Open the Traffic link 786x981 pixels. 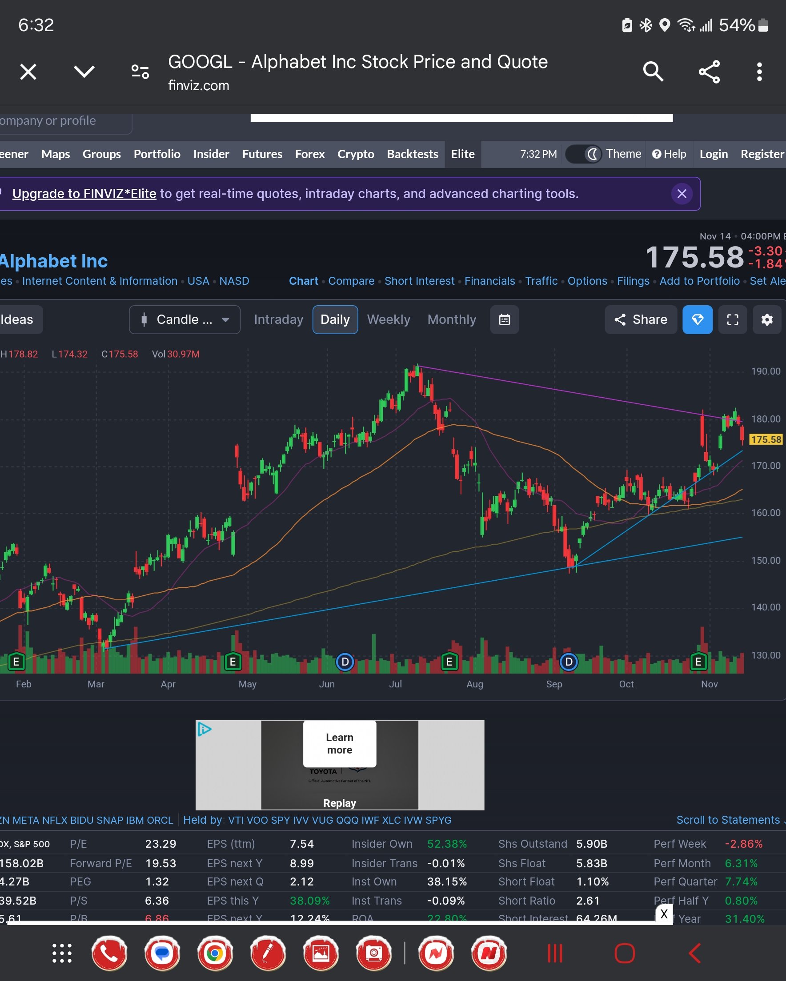[x=541, y=281]
